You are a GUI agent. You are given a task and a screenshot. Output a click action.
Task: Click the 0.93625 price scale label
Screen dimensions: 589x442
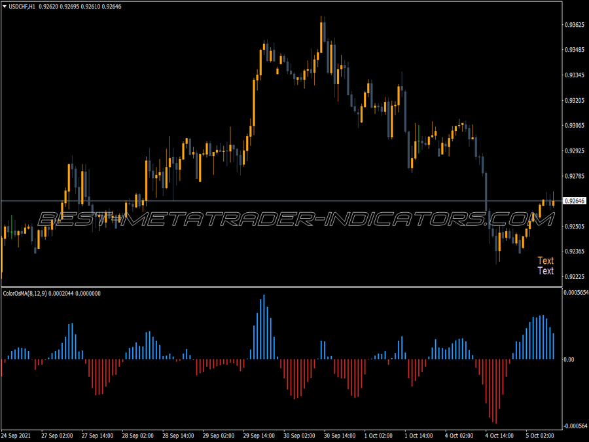[575, 25]
